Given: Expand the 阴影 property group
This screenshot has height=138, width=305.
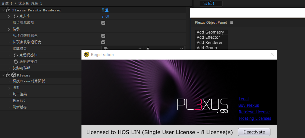Looking at the screenshot, I should [9, 88].
